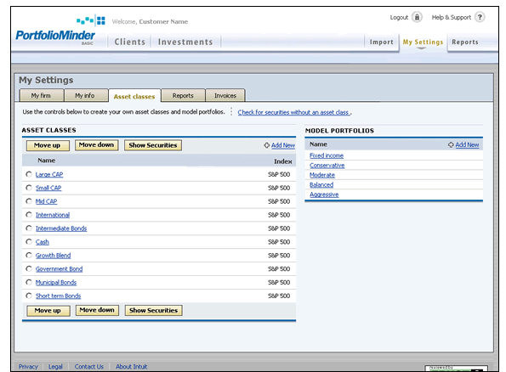Switch to the My firm sub-tab
Screen dimensions: 506x372
(x=41, y=95)
